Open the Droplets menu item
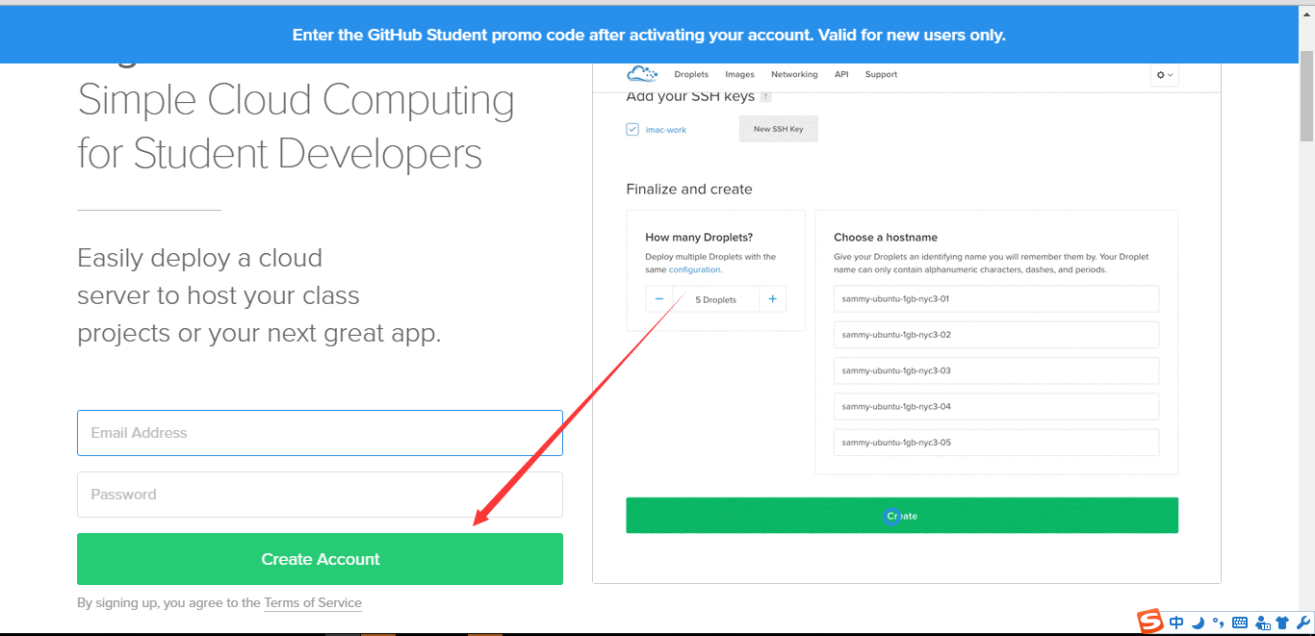The width and height of the screenshot is (1315, 636). click(691, 74)
